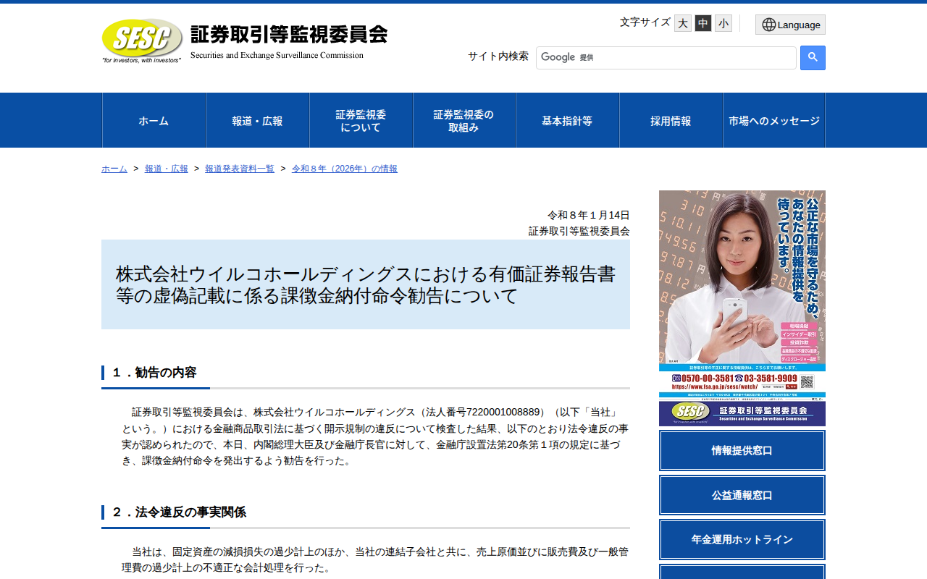Set font size to large (大)
Image resolution: width=927 pixels, height=579 pixels.
pyautogui.click(x=683, y=23)
